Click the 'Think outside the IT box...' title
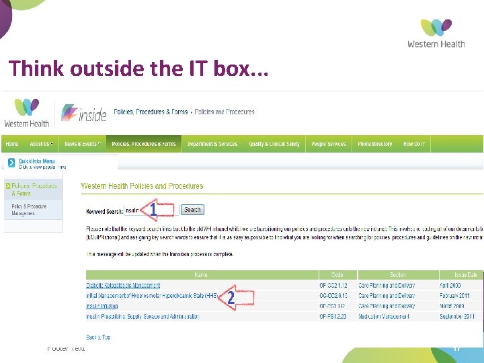 coord(138,68)
